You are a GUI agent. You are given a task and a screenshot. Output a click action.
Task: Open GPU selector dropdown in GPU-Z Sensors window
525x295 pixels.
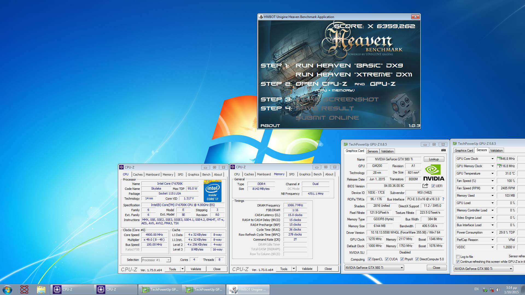[511, 269]
